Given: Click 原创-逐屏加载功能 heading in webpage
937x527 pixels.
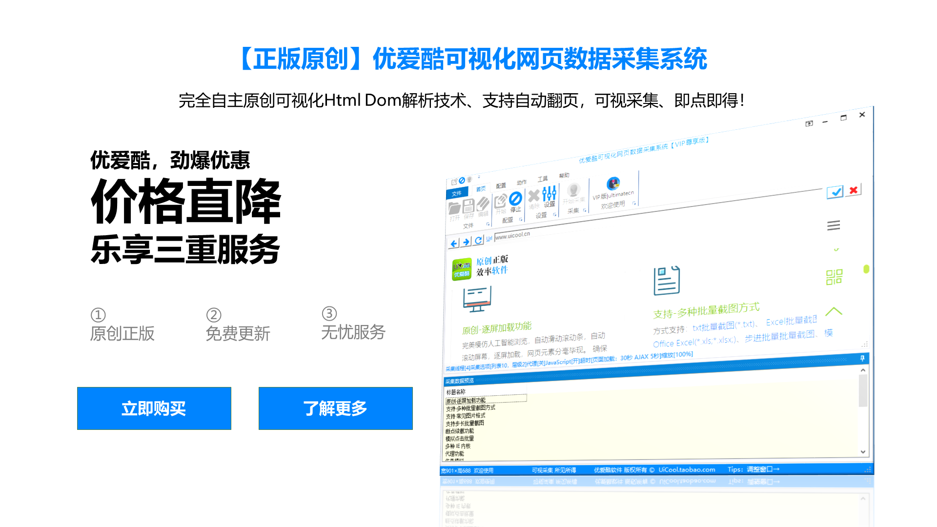Looking at the screenshot, I should [x=497, y=328].
